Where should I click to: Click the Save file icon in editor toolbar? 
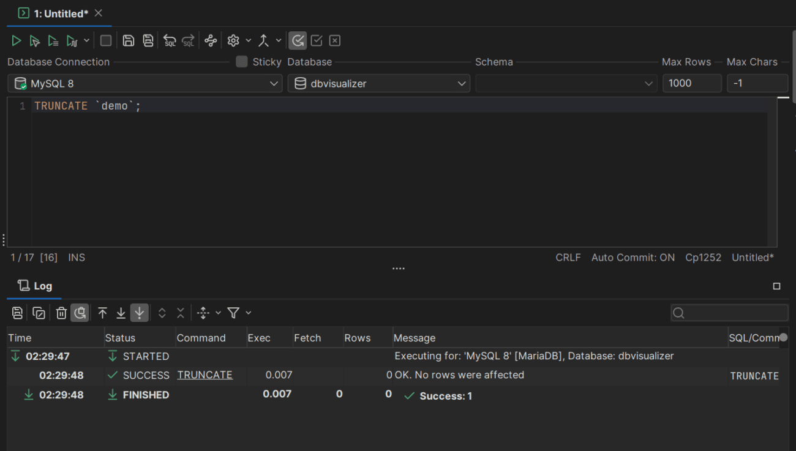[x=129, y=41]
